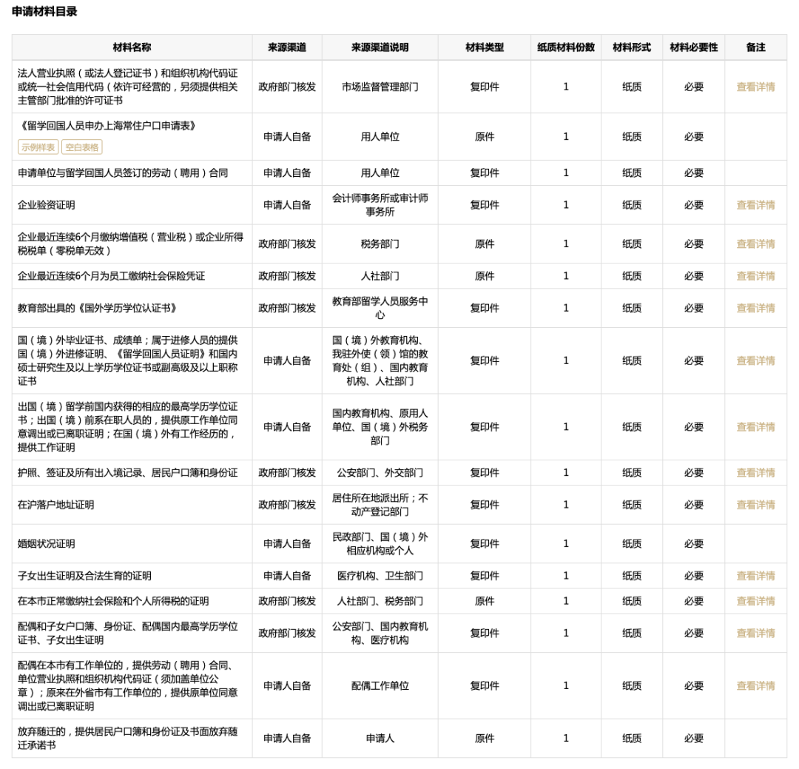Download the 空白表格 blank form
This screenshot has width=799, height=769.
[x=82, y=147]
